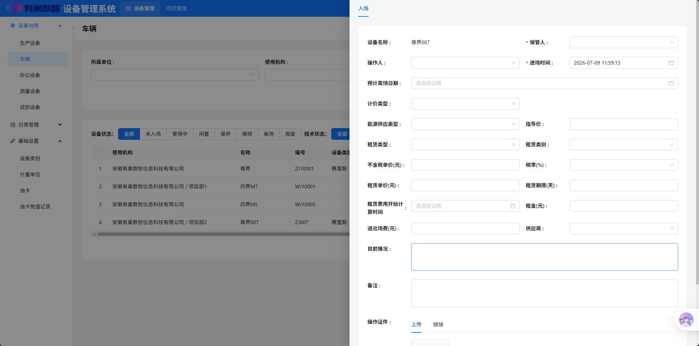Click calendar icon in 进场时间 field
This screenshot has height=346, width=699.
click(x=671, y=63)
